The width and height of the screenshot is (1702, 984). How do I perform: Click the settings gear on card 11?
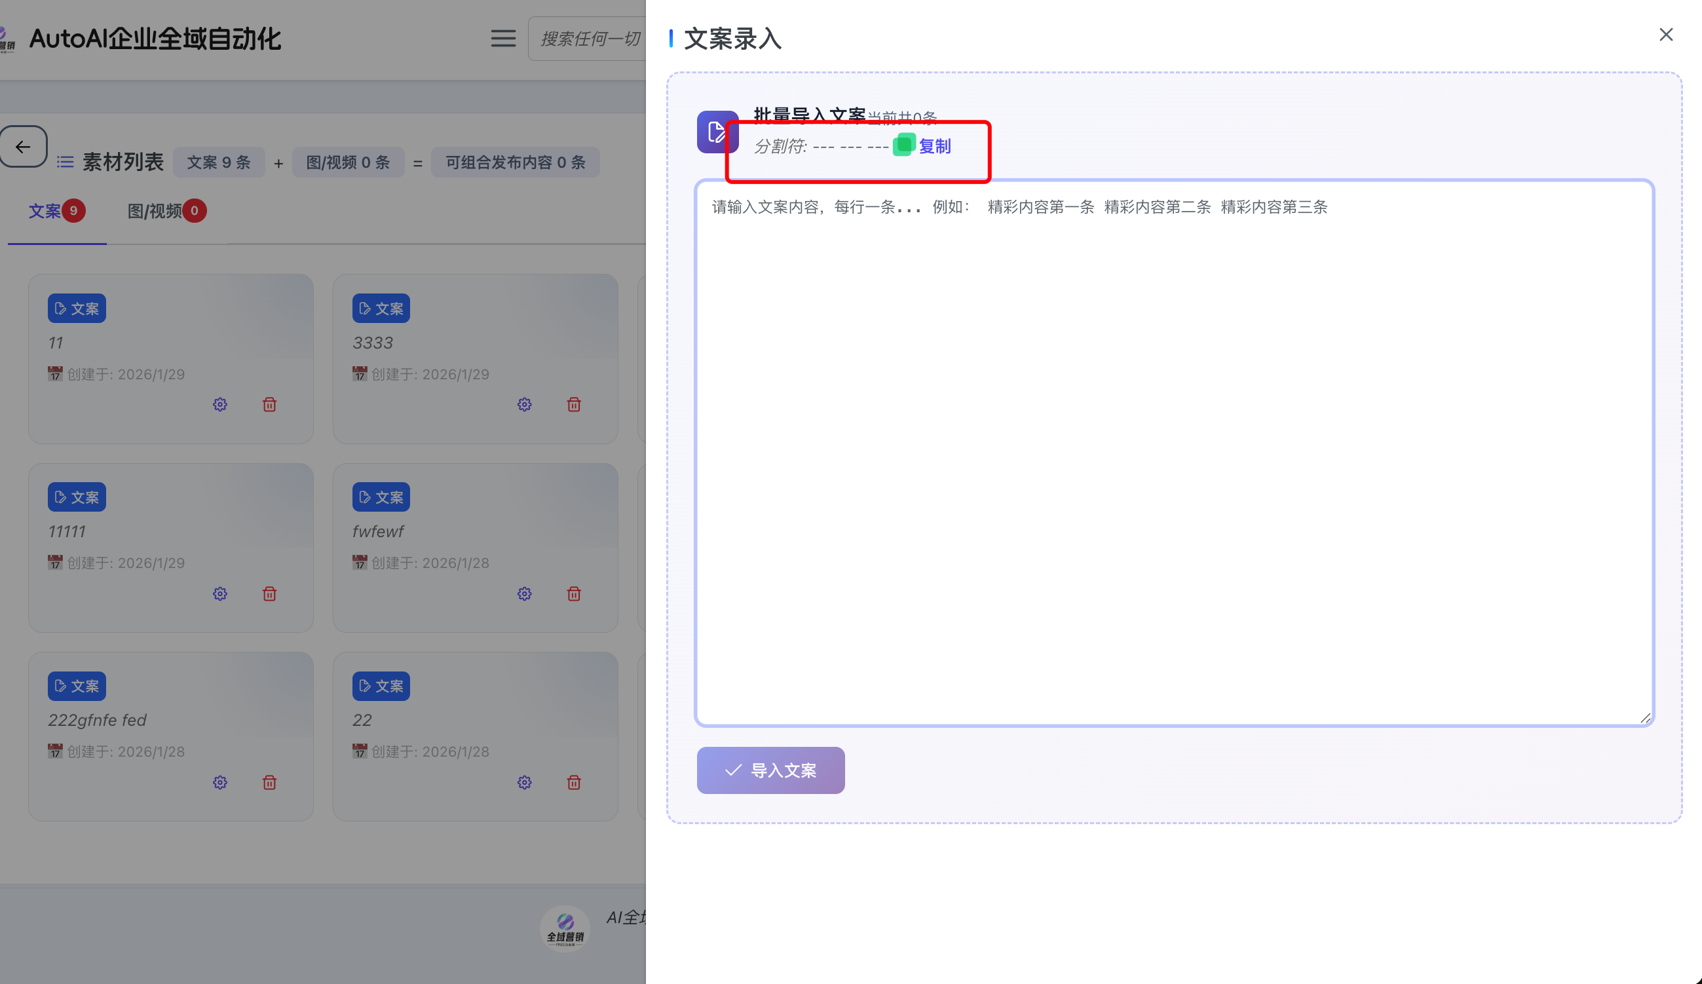tap(220, 405)
